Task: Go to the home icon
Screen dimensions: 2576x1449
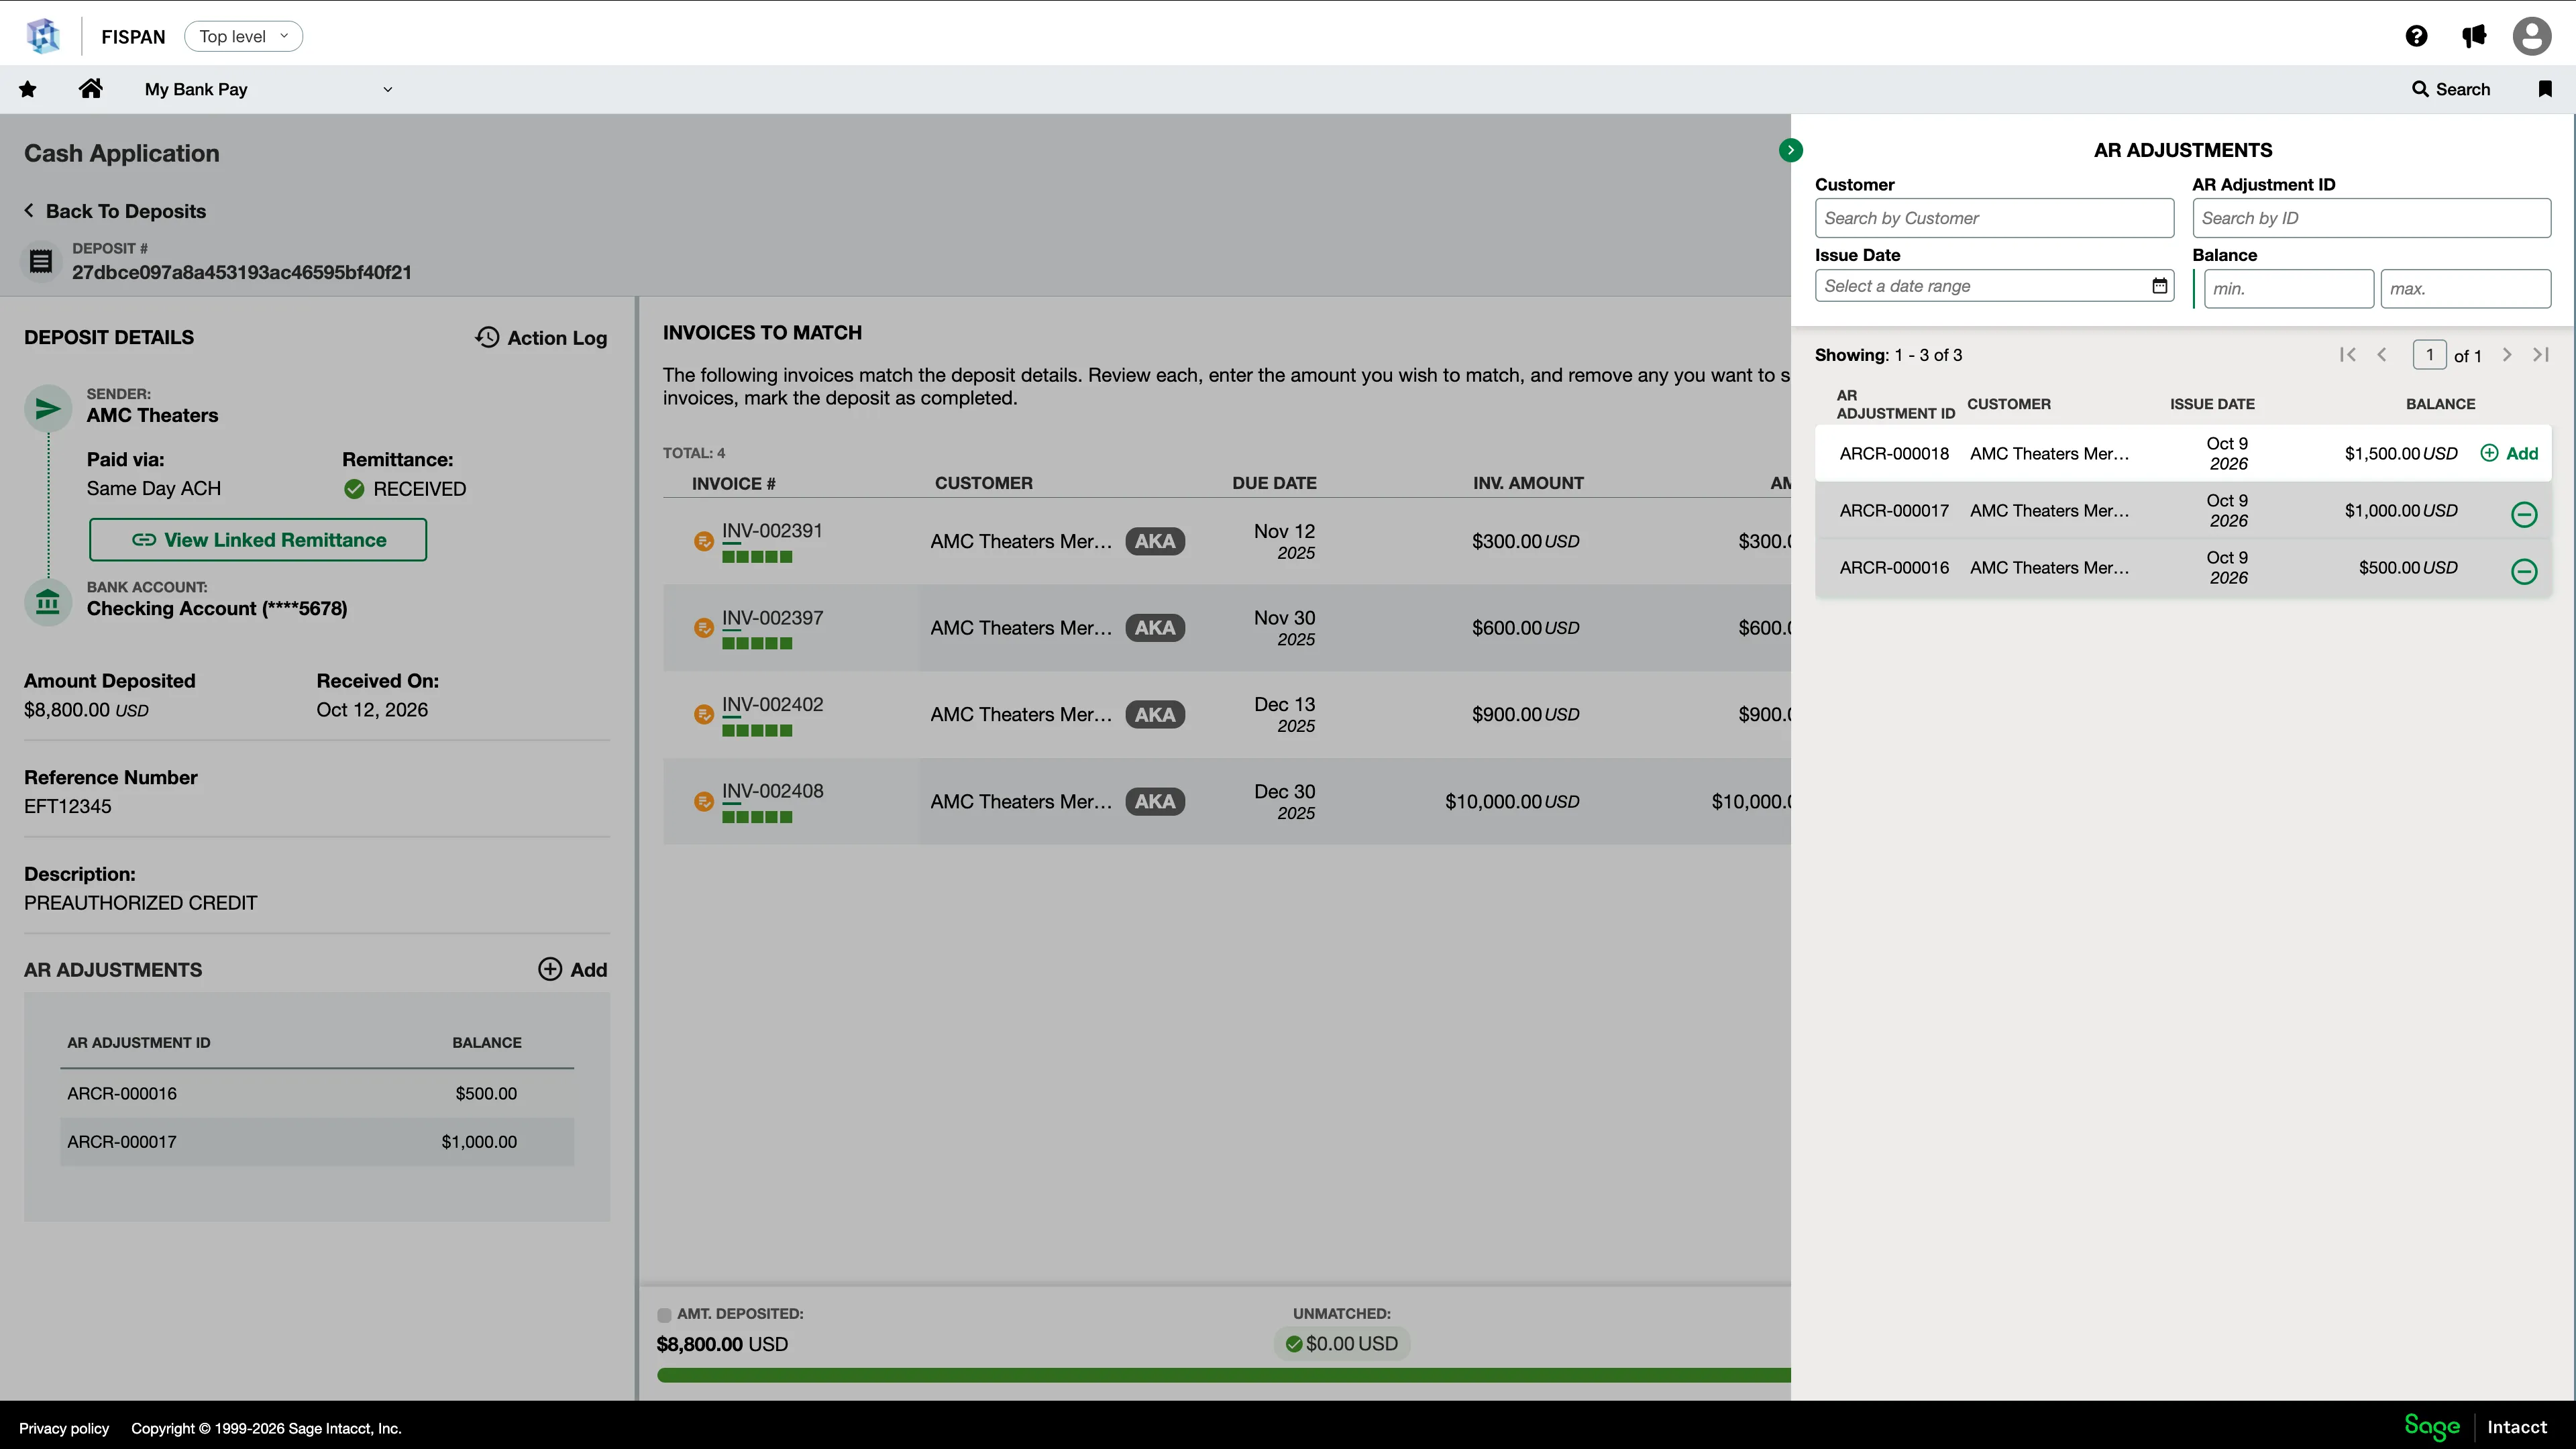Action: [x=91, y=88]
